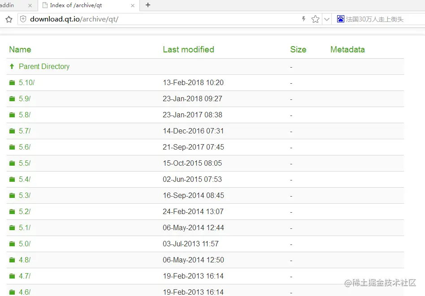Open the 5.3/ directory link
425x296 pixels.
25,195
